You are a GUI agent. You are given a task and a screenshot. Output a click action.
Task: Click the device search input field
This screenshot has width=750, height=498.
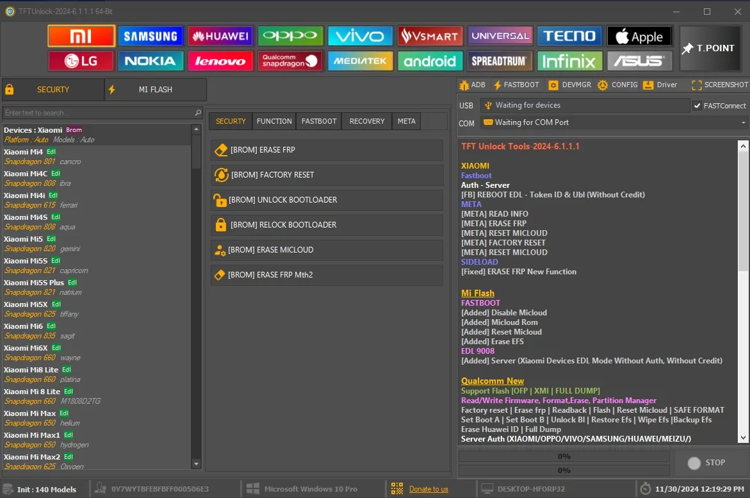98,113
